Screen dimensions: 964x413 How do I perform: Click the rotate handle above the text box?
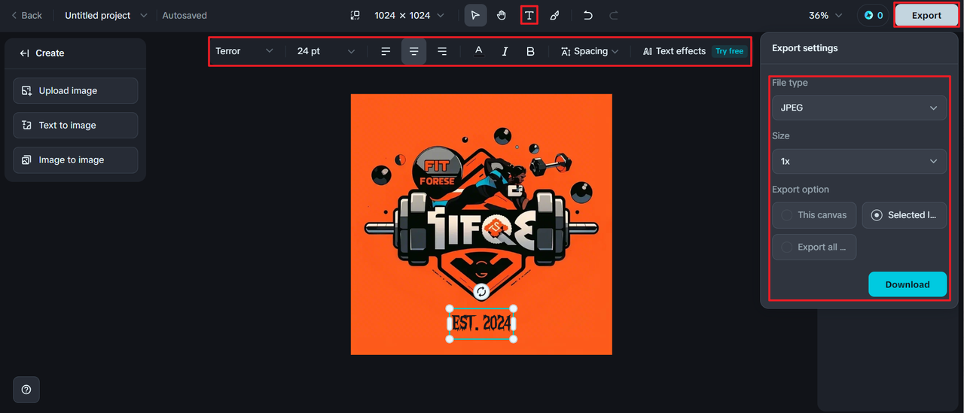coord(482,292)
